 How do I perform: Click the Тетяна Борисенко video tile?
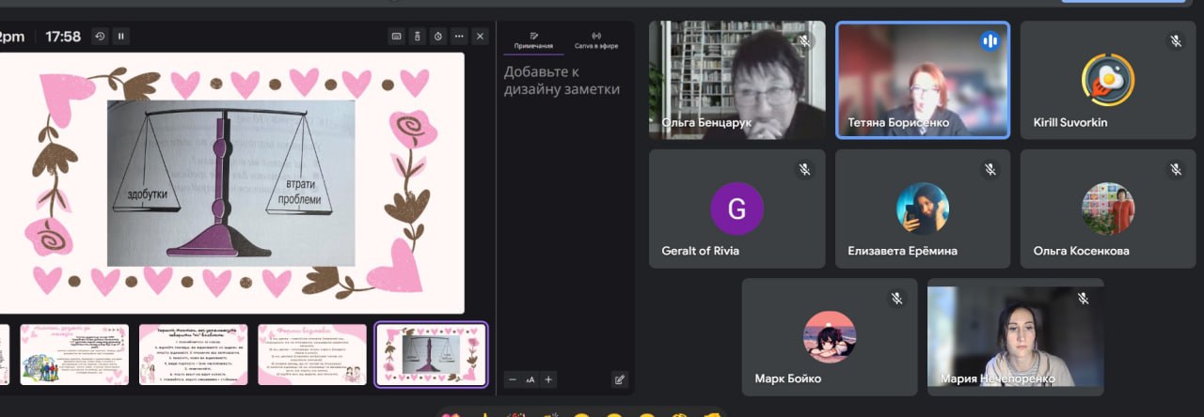[922, 80]
